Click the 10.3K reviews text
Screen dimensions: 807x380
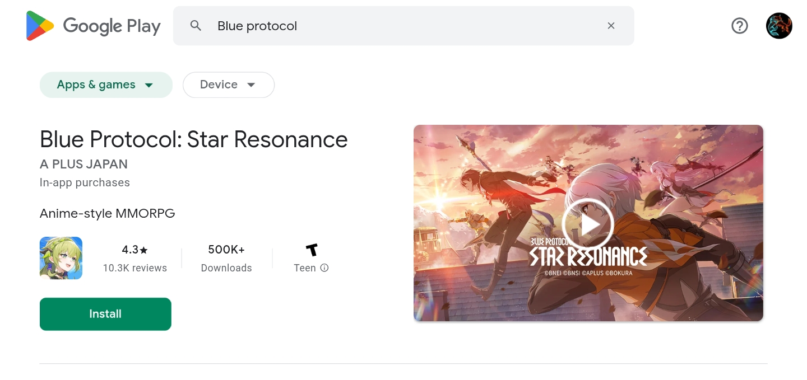[135, 268]
